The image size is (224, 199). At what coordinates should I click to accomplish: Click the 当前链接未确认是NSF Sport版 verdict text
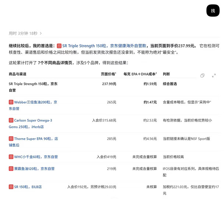click(186, 139)
